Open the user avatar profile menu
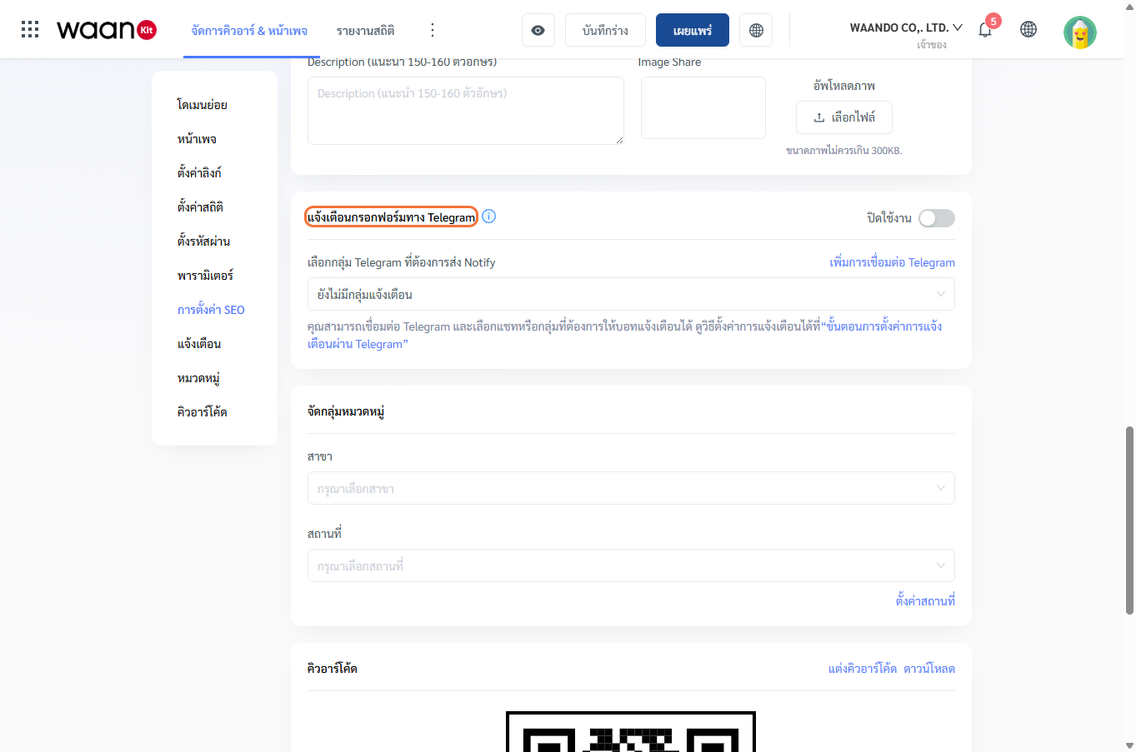The image size is (1136, 752). [x=1080, y=32]
